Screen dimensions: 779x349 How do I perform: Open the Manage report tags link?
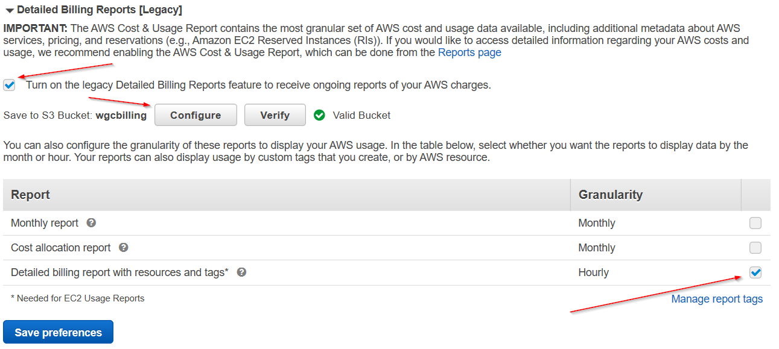pos(717,299)
